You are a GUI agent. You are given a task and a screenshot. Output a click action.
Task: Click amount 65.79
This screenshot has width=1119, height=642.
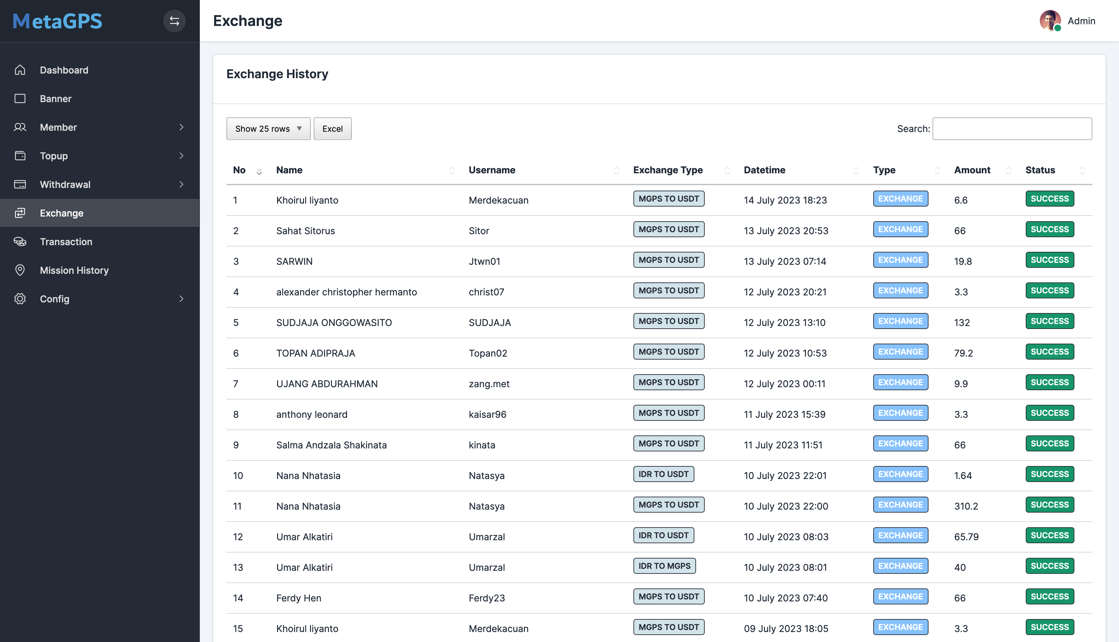(x=966, y=537)
